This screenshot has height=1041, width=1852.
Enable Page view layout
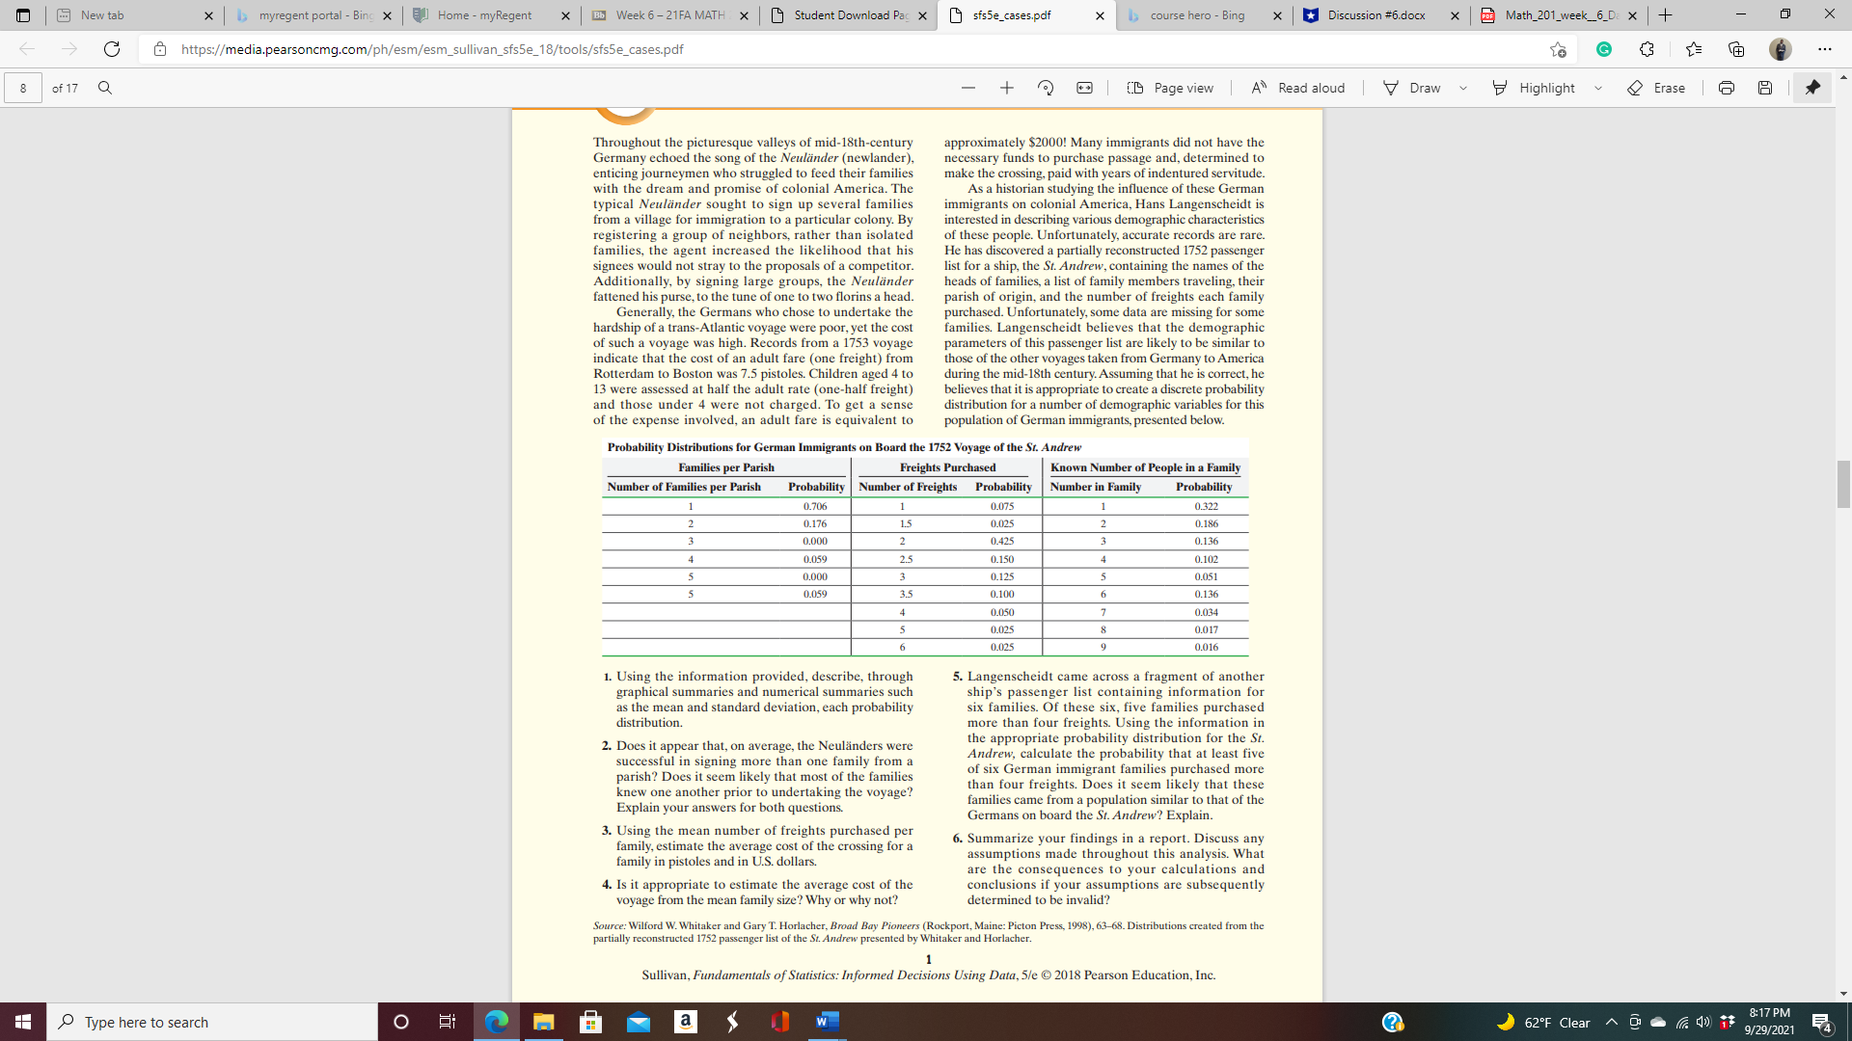tap(1169, 88)
